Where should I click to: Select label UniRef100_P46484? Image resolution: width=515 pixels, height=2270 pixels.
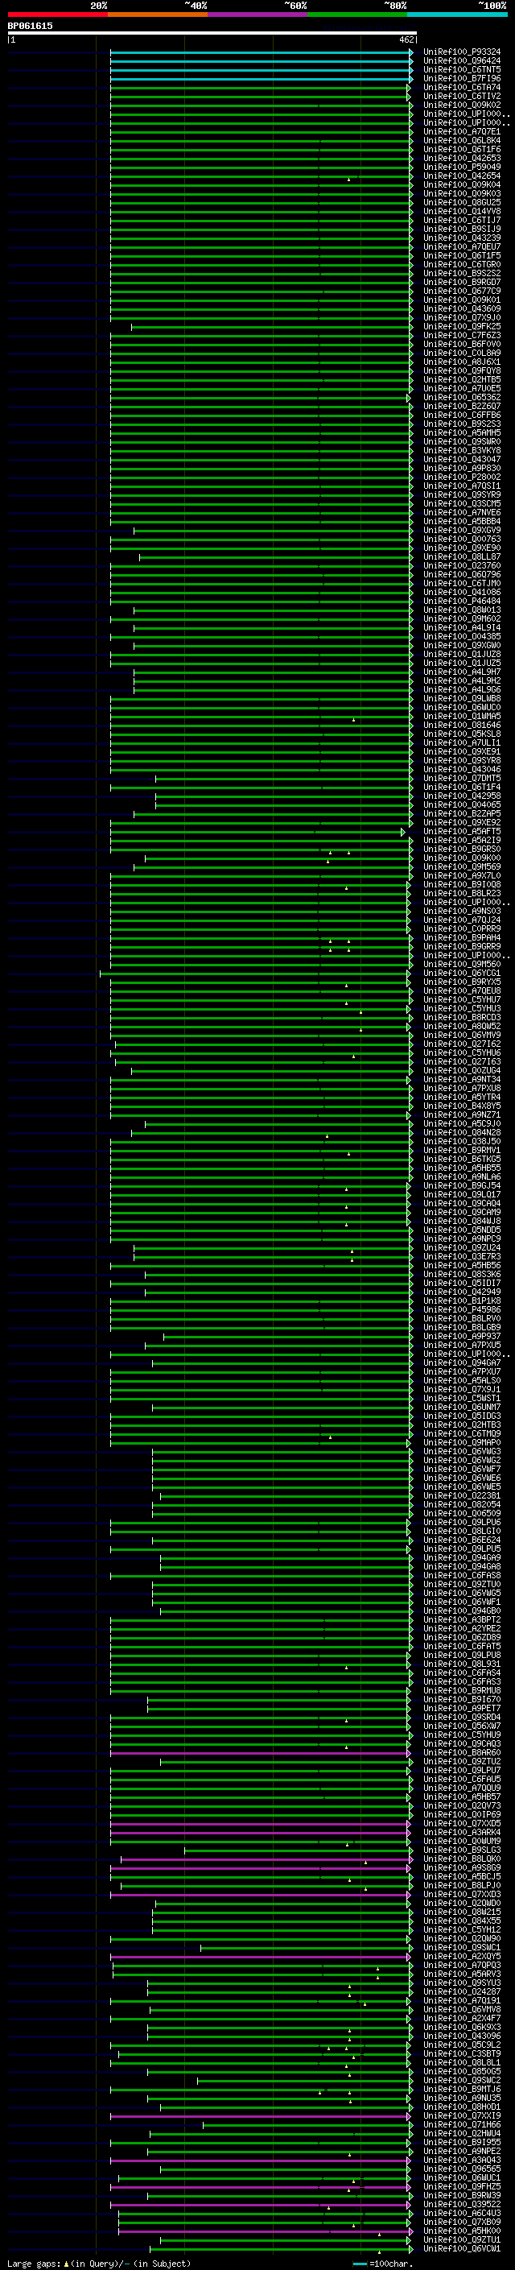click(462, 601)
